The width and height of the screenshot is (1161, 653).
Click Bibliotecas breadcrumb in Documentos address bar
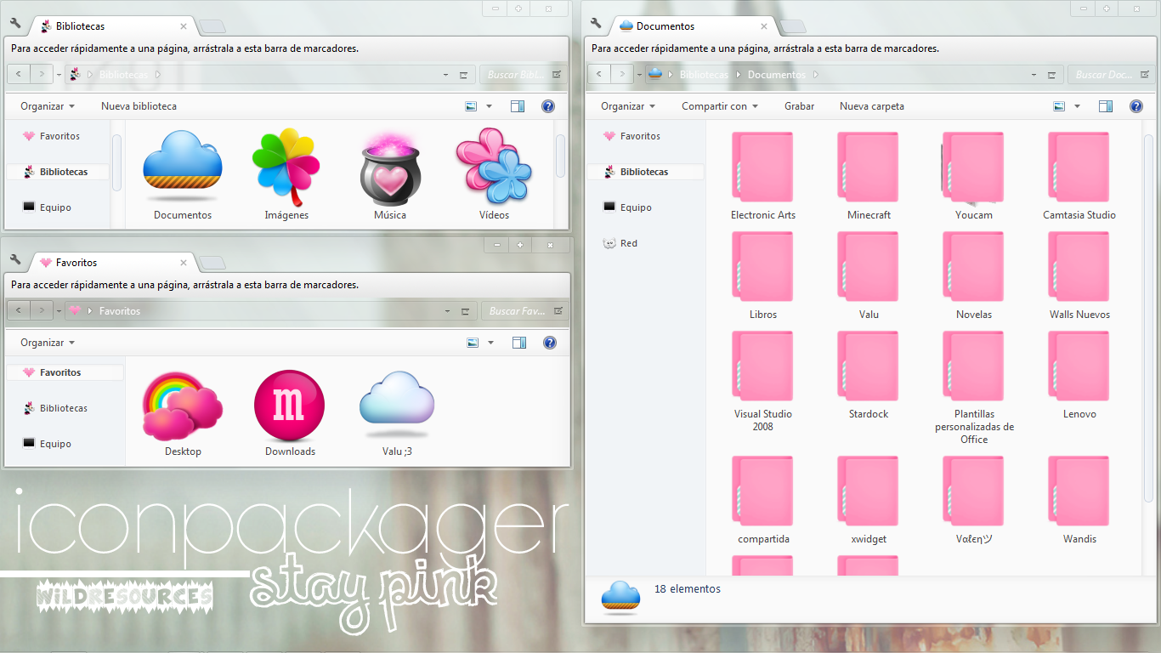pyautogui.click(x=704, y=75)
